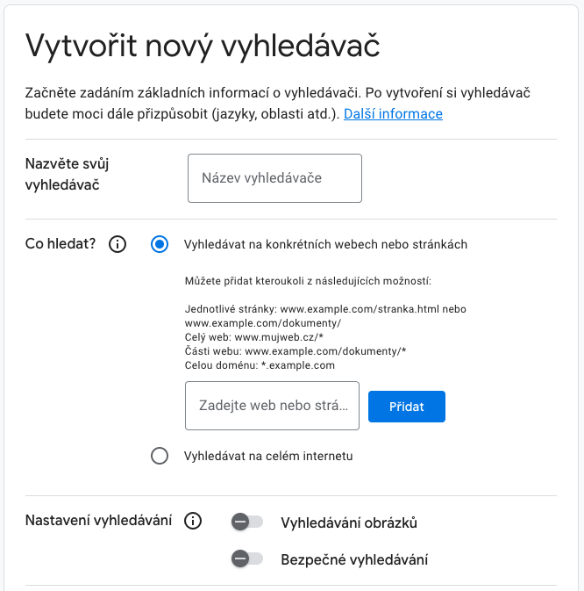Click the "Vytvořit nový vyhledávač" page heading
Screen dimensions: 584x591
[203, 45]
